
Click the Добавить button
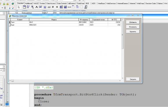pyautogui.click(x=133, y=22)
